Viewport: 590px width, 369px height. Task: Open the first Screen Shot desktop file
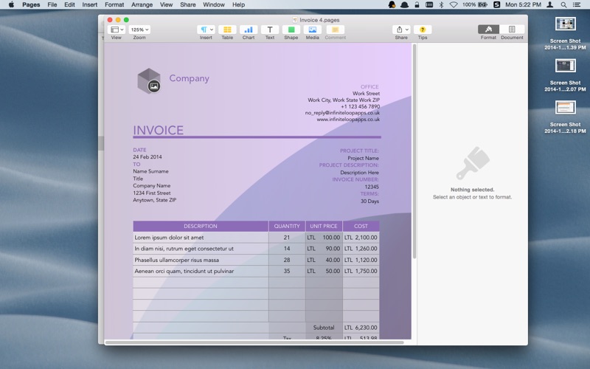pos(565,33)
